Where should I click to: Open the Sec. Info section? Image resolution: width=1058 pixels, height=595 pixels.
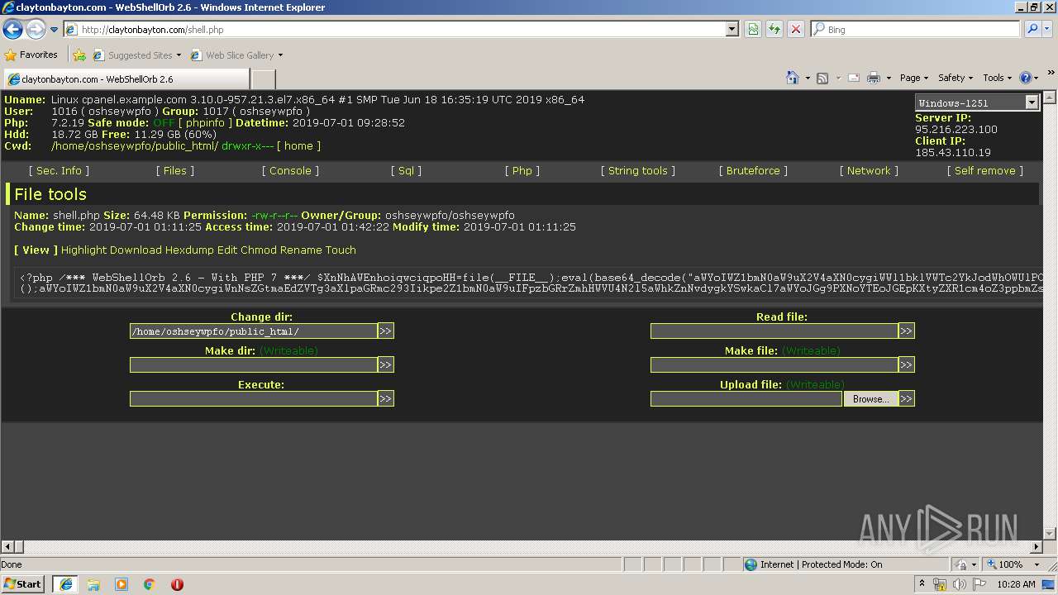[59, 170]
